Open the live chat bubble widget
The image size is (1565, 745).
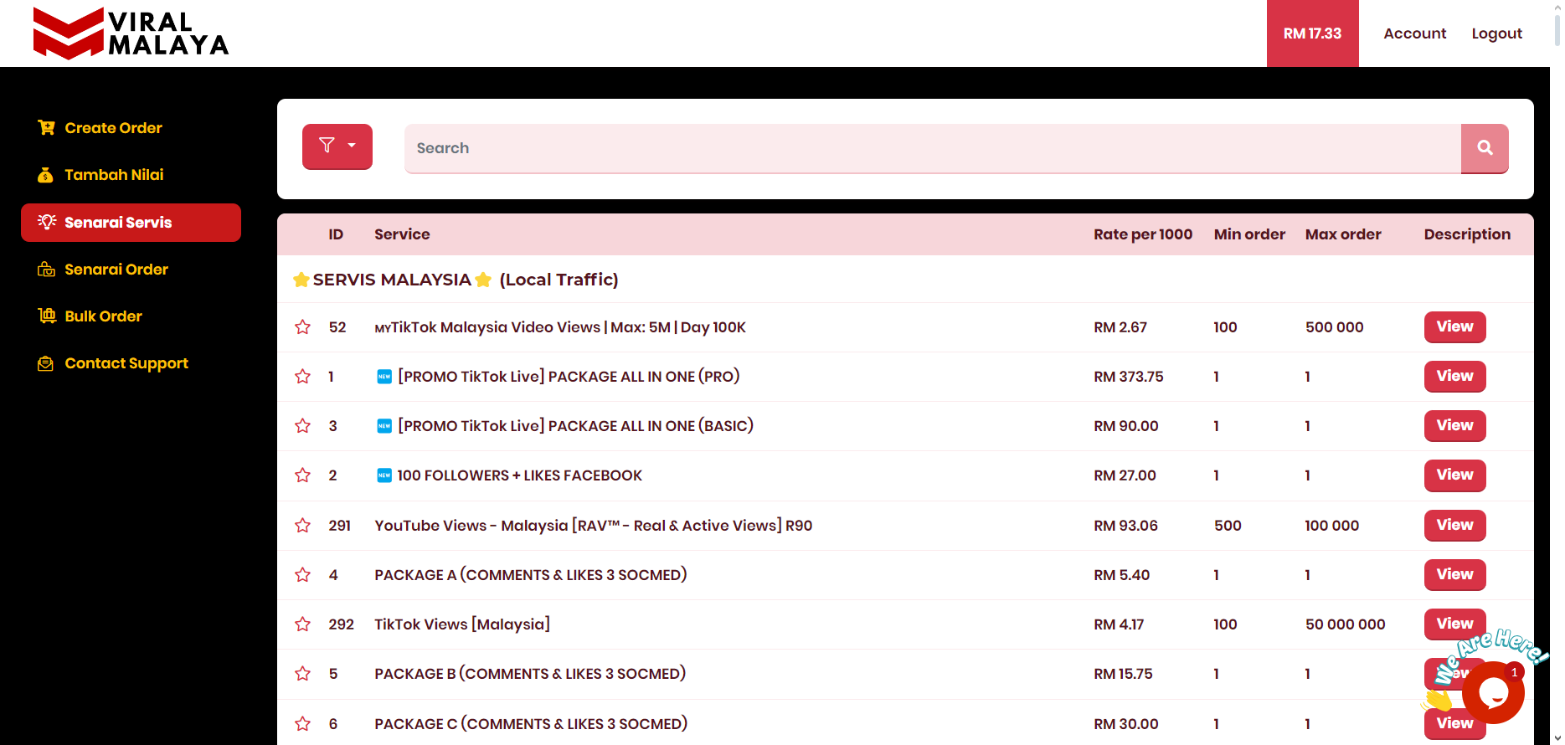1493,692
